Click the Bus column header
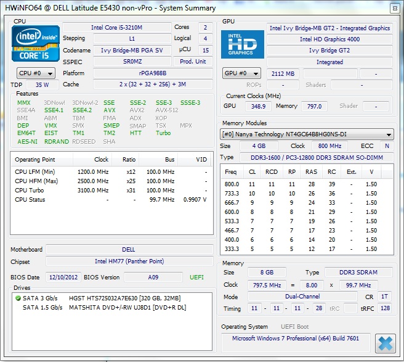Viewport: 404px width, 362px height. [x=158, y=160]
